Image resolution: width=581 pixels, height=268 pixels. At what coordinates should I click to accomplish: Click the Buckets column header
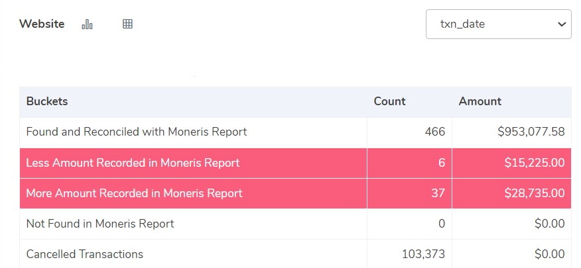(47, 101)
